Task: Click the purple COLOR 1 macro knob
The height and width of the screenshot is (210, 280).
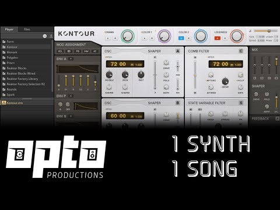Action: (x=164, y=36)
